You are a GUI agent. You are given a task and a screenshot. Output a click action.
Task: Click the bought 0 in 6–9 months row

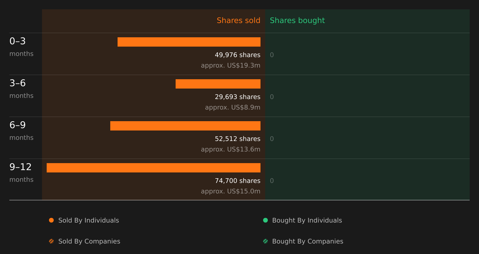tap(272, 139)
